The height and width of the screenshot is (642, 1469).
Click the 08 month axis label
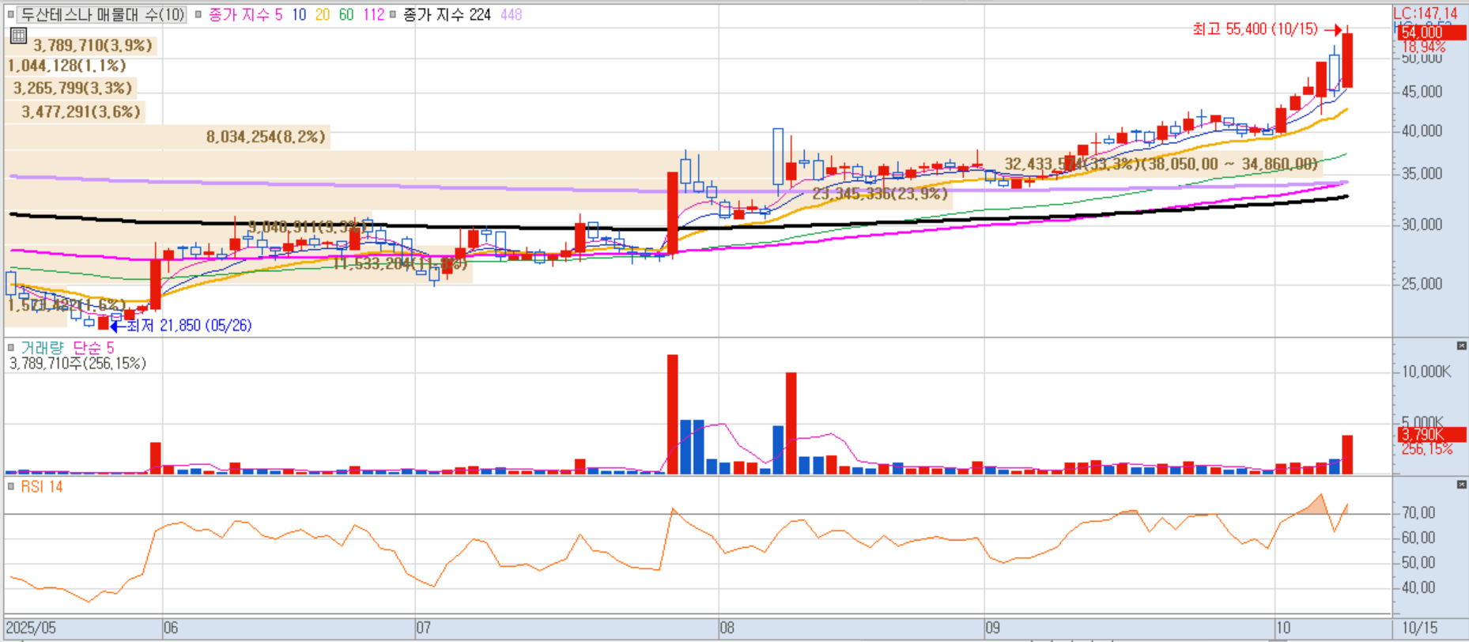tap(727, 628)
